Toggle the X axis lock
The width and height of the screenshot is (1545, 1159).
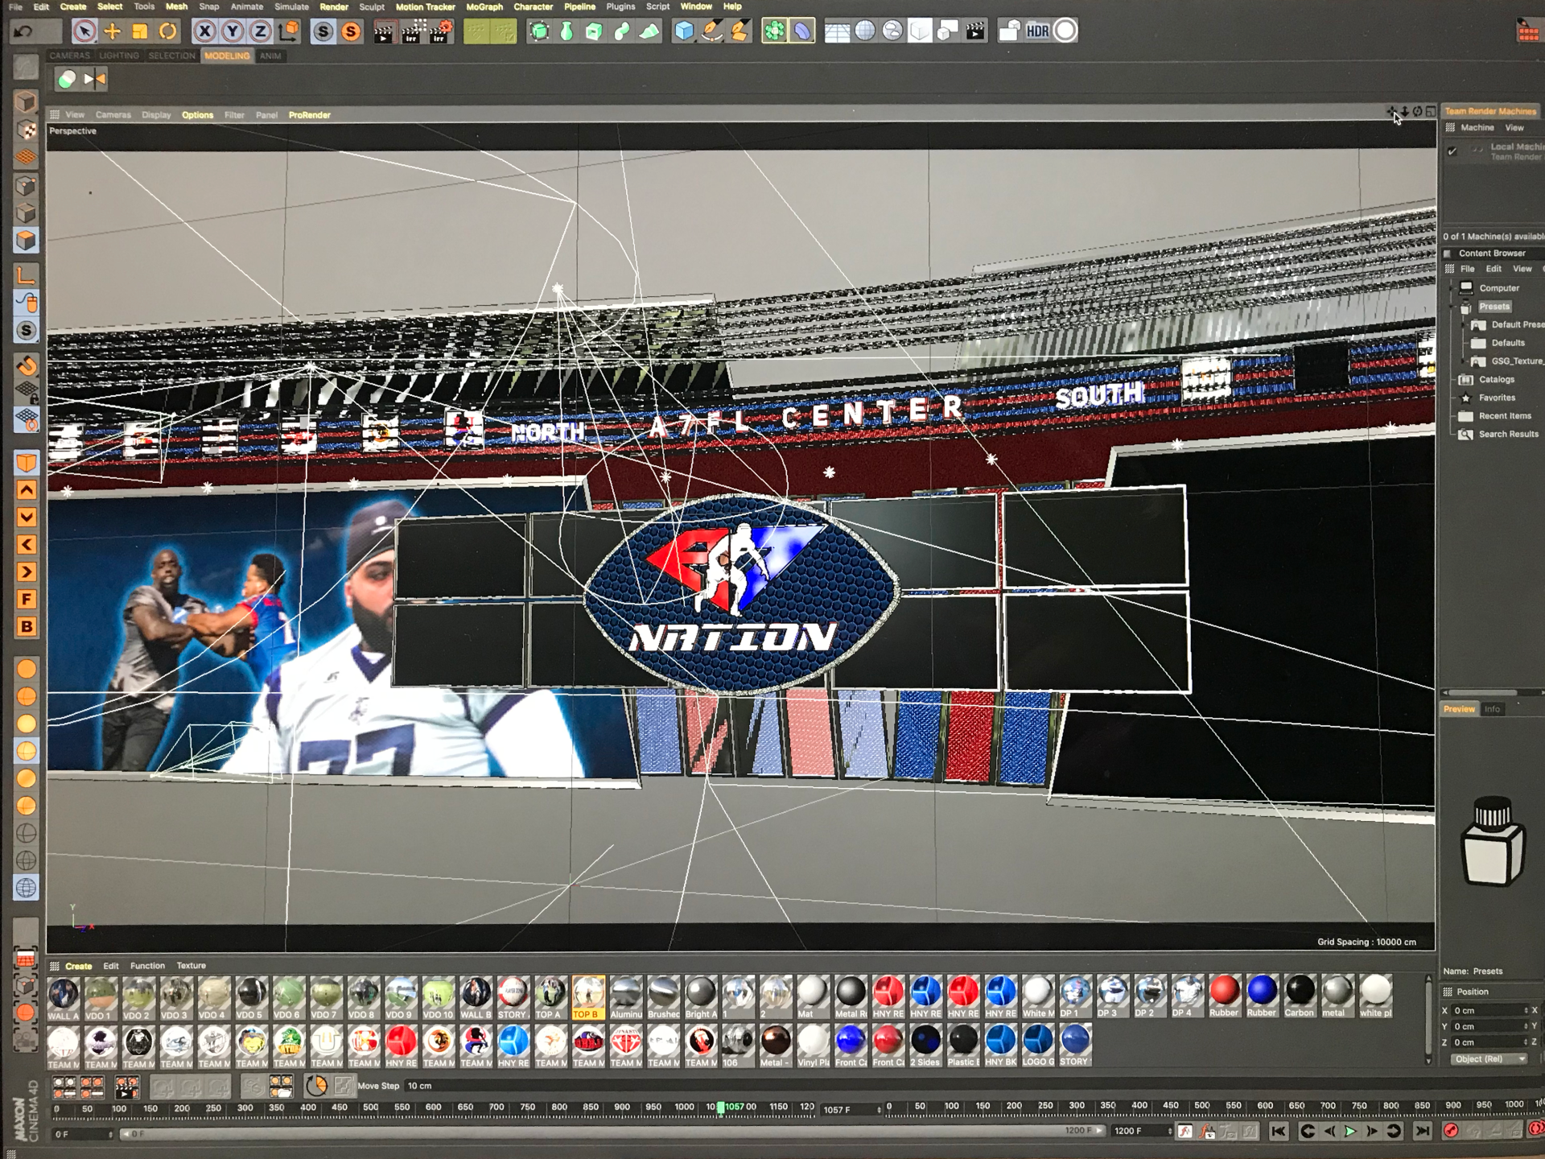point(204,31)
